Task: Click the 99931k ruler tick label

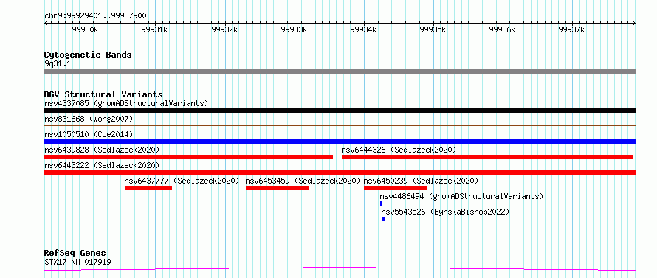Action: pyautogui.click(x=154, y=29)
